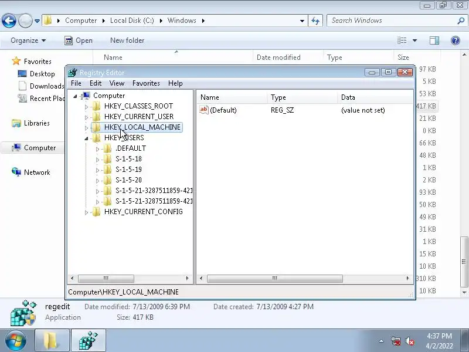Image resolution: width=469 pixels, height=352 pixels.
Task: Open the Registry Editor Favorites menu
Action: tap(146, 83)
